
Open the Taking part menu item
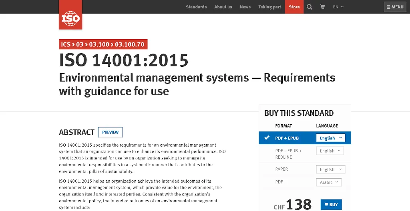point(269,7)
